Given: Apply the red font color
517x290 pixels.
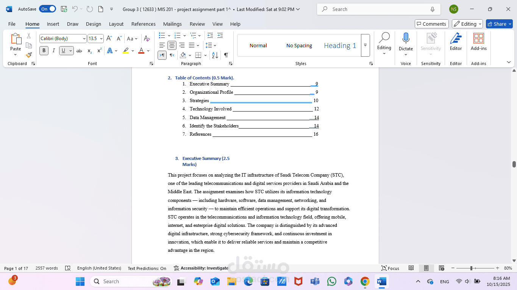Looking at the screenshot, I should [x=141, y=51].
